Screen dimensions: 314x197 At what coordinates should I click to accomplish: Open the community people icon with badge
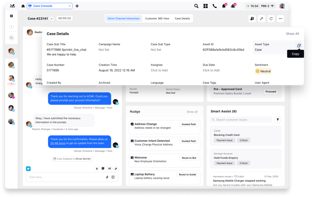[x=233, y=6]
